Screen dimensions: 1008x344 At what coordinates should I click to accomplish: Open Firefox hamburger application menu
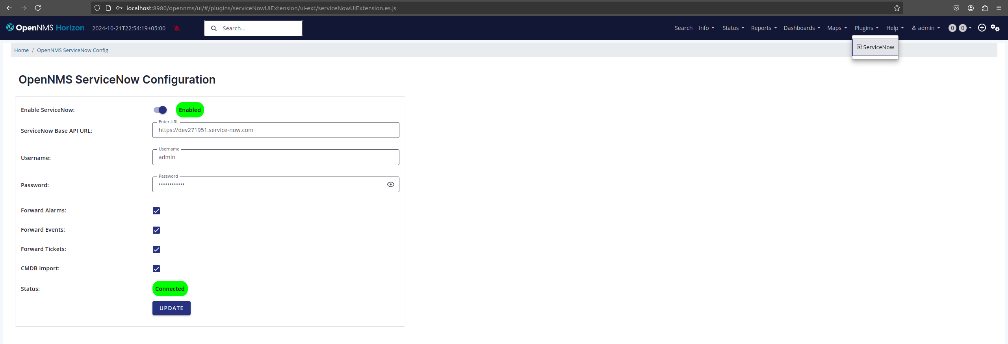click(x=999, y=8)
